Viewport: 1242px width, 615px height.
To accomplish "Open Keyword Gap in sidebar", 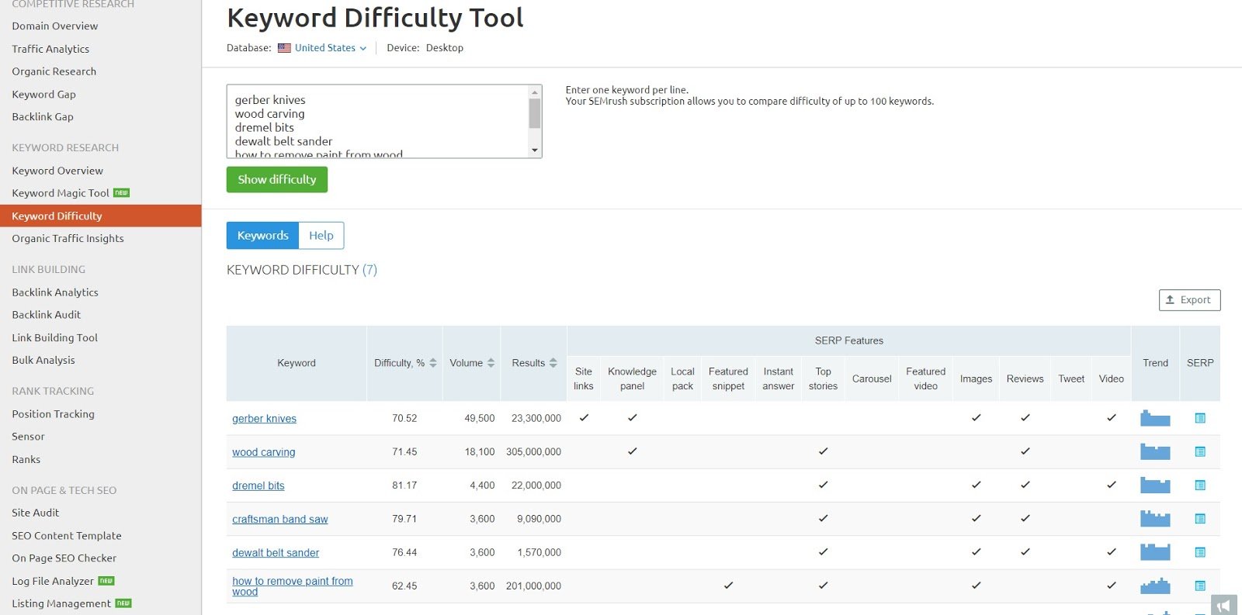I will pos(43,95).
